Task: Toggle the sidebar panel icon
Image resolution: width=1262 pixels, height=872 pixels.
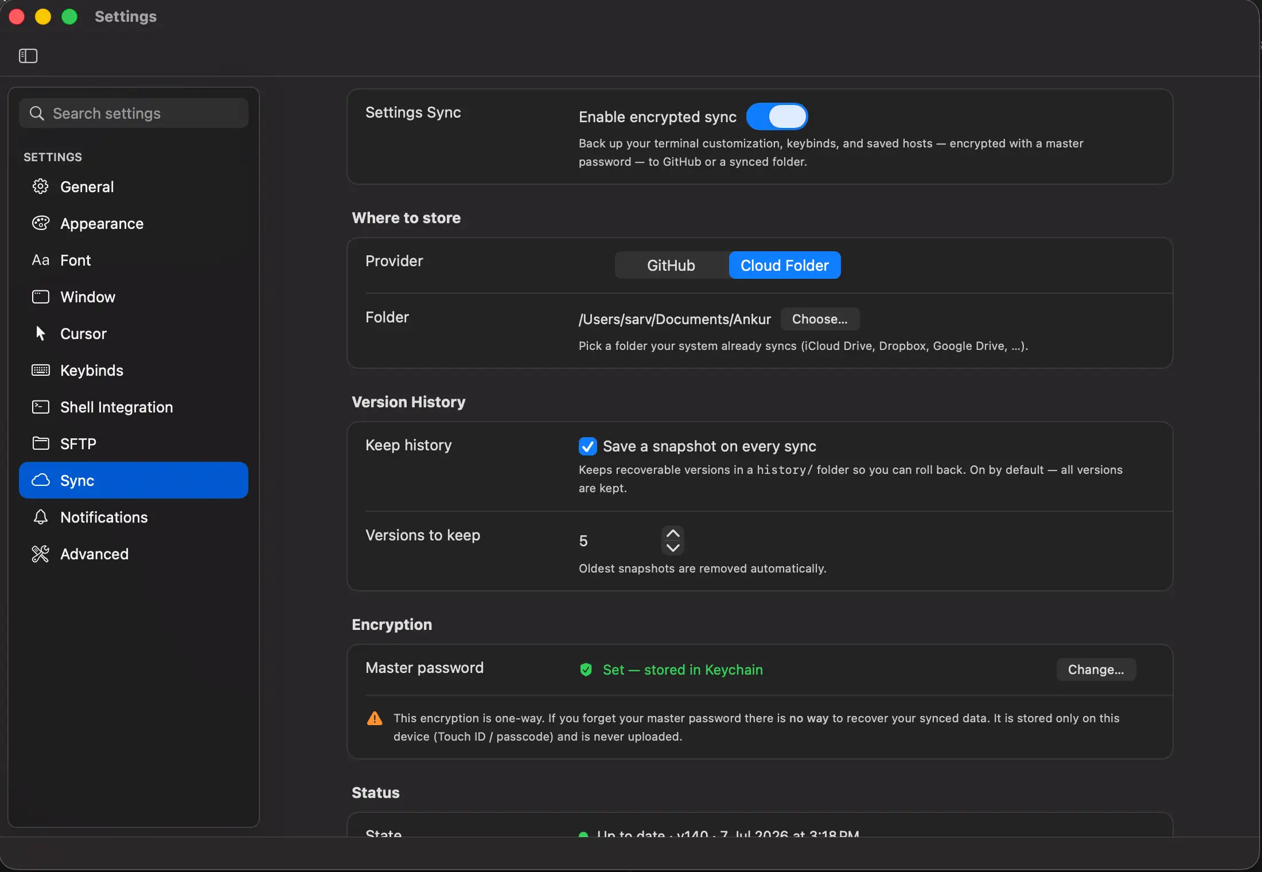Action: 28,56
